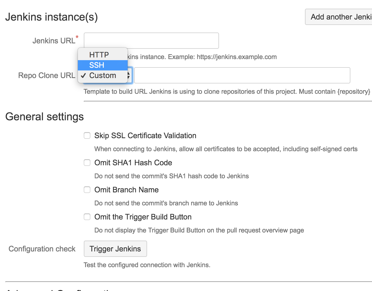Check Omit the Trigger Build Button
372x291 pixels.
point(87,217)
